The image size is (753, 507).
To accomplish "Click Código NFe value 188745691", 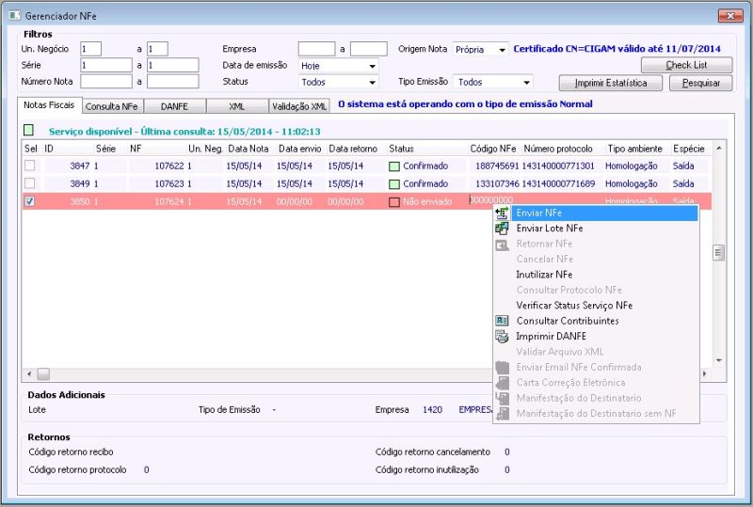I will pos(497,166).
